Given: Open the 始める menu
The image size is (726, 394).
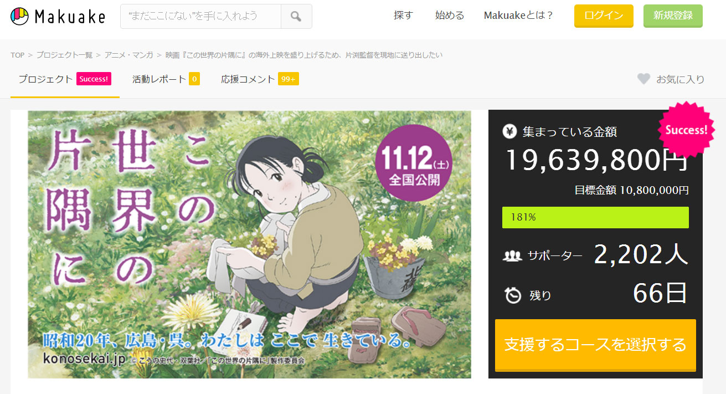Looking at the screenshot, I should pos(450,16).
